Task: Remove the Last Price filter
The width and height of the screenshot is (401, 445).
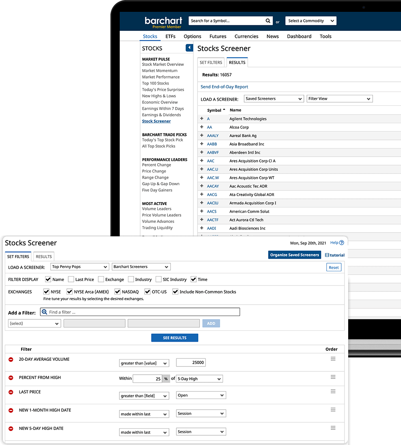Action: [11, 392]
